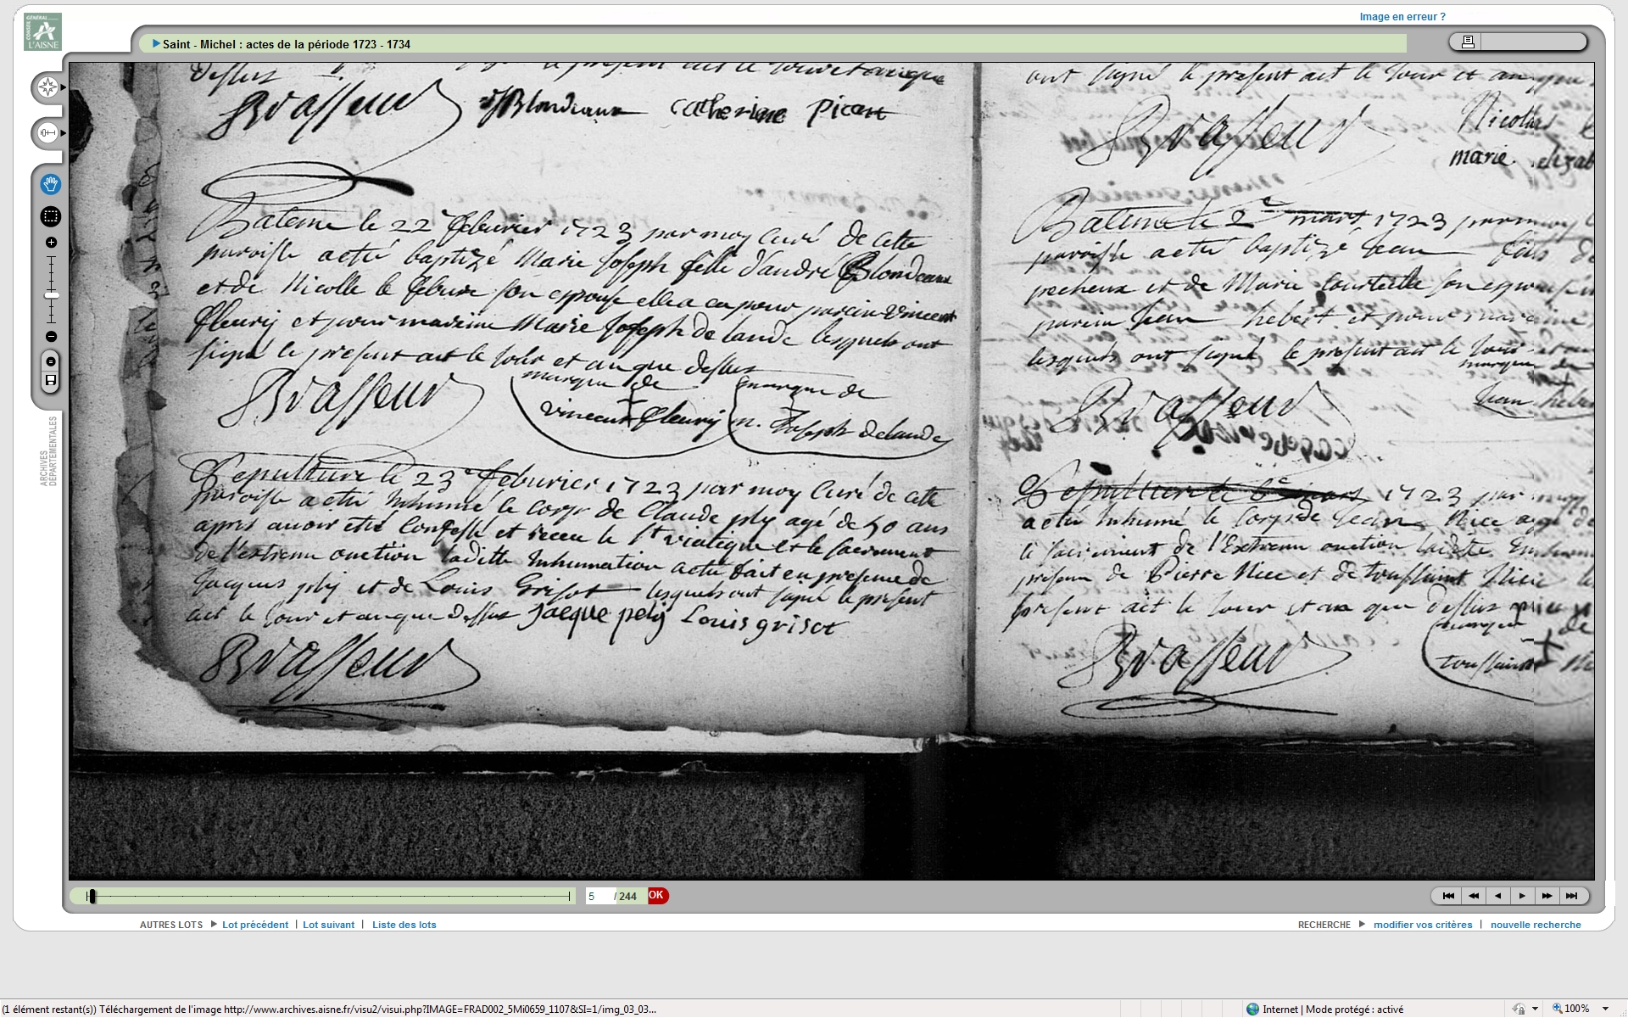Image resolution: width=1628 pixels, height=1018 pixels.
Task: Zoom out with the minus button
Action: tap(51, 337)
